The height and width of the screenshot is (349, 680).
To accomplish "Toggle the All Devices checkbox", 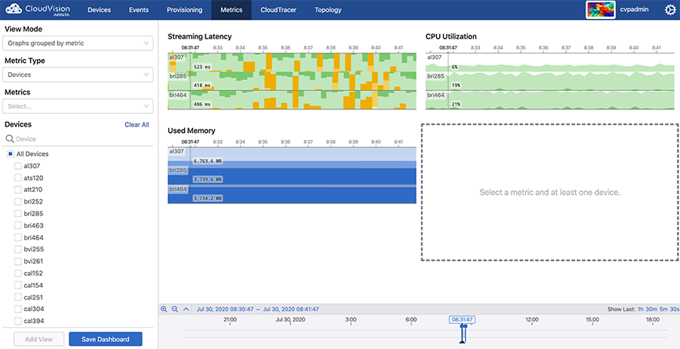I will point(10,154).
